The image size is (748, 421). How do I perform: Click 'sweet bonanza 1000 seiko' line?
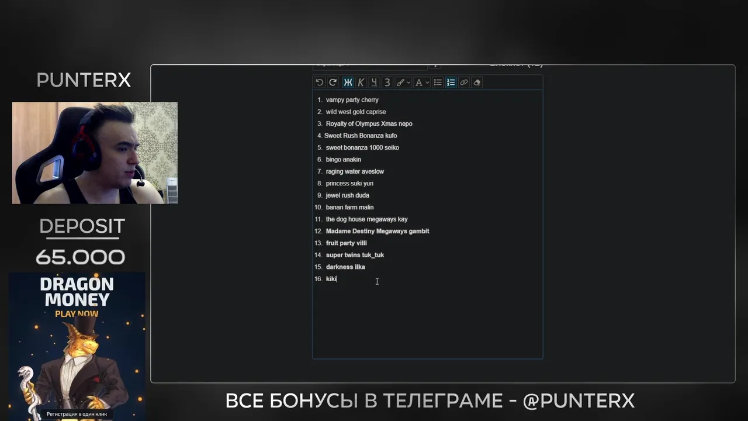tap(362, 148)
